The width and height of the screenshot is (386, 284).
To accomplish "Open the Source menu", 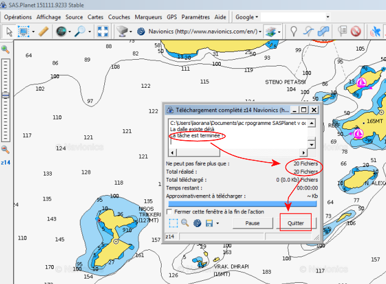I will 74,17.
